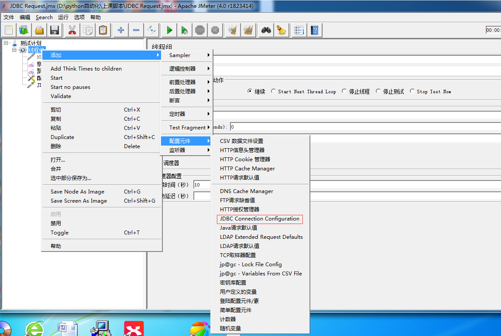Image resolution: width=501 pixels, height=336 pixels.
Task: Click the red X app in taskbar
Action: pyautogui.click(x=134, y=329)
